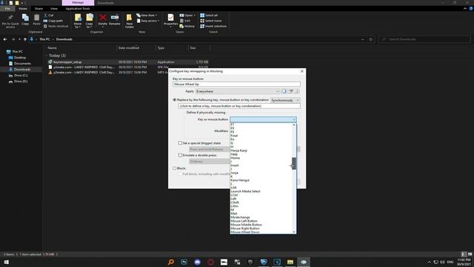Select the Block radio button
Image resolution: width=474 pixels, height=267 pixels.
pyautogui.click(x=175, y=168)
